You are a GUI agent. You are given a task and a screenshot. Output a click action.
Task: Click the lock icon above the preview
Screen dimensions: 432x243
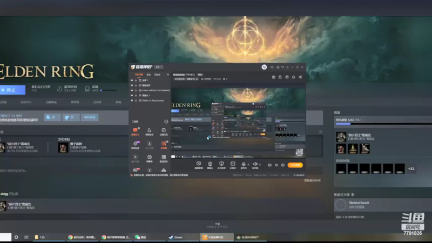pyautogui.click(x=280, y=77)
